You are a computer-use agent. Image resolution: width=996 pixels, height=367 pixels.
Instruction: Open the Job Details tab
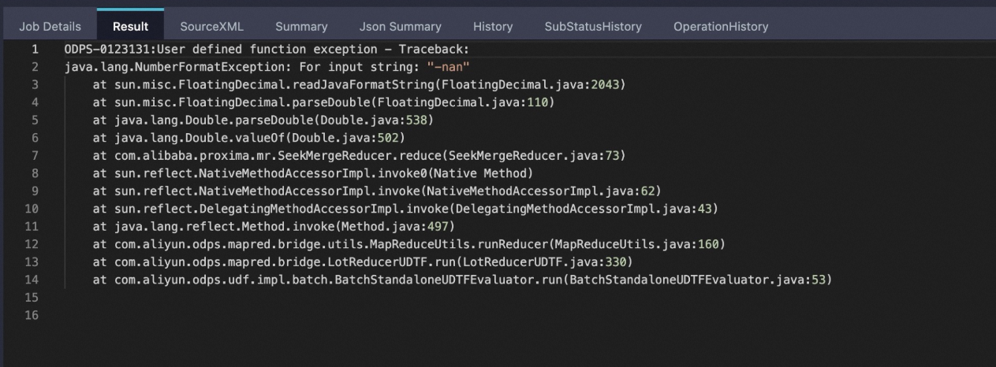(50, 27)
